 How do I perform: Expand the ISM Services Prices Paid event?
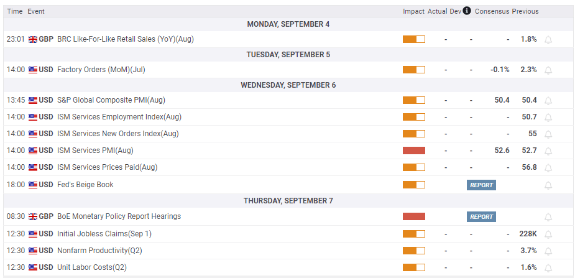pyautogui.click(x=107, y=167)
